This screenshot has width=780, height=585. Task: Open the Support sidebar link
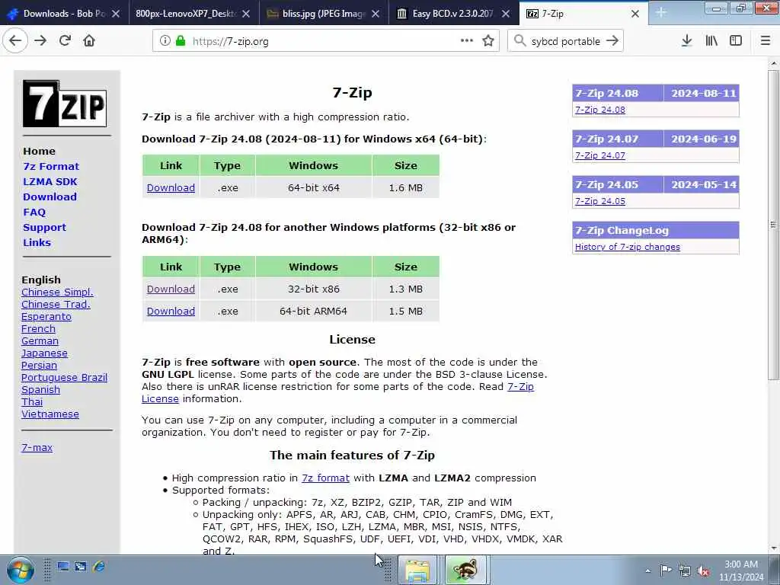point(44,227)
